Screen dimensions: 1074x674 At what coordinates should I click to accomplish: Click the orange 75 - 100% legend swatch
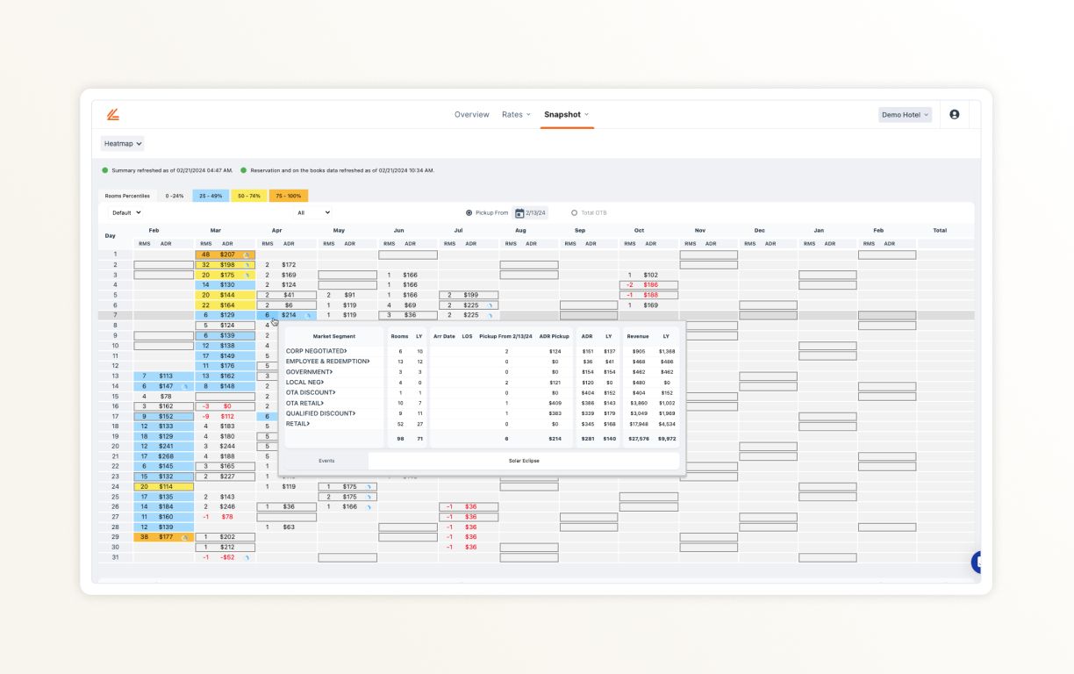(289, 196)
